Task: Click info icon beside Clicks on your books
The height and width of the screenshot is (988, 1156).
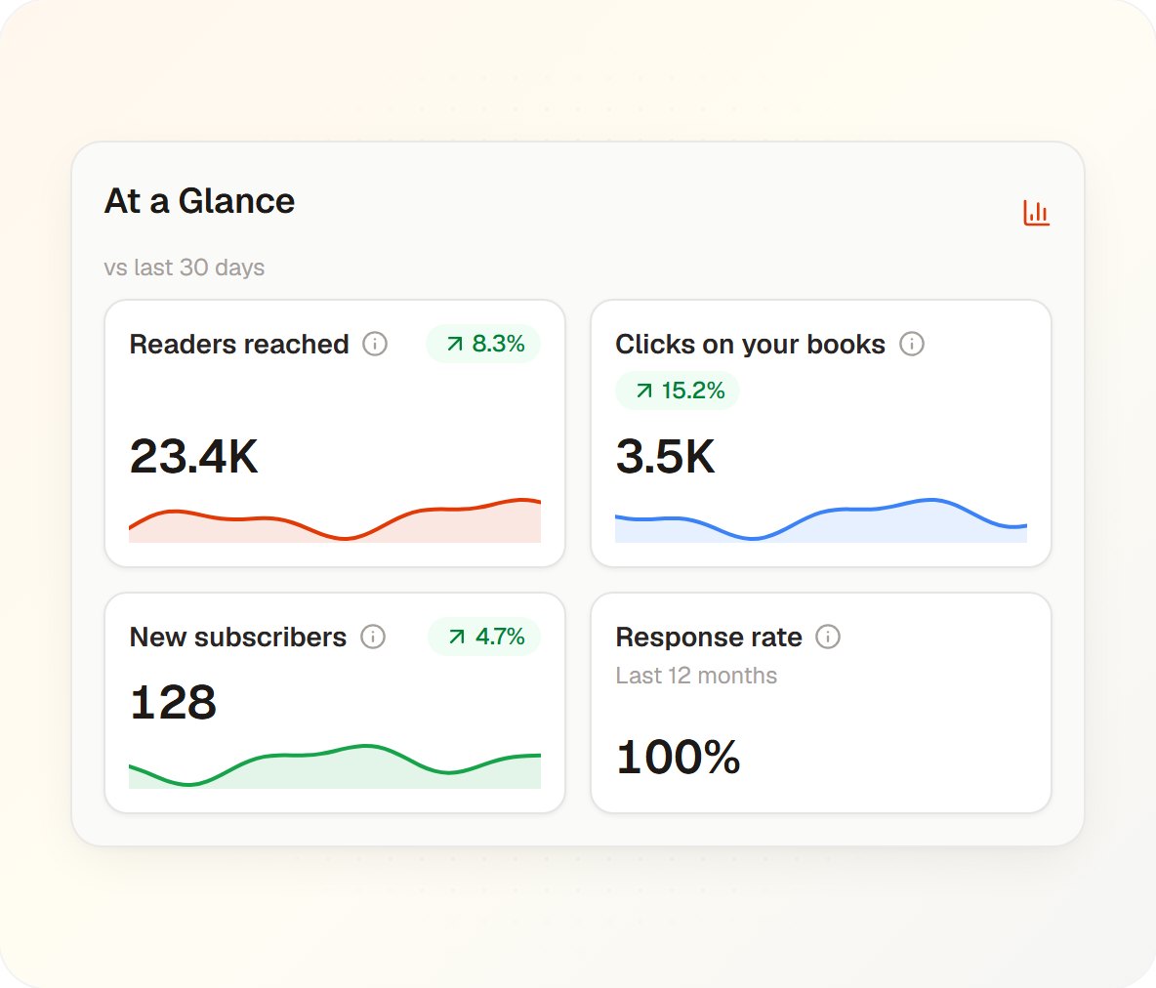Action: [911, 344]
